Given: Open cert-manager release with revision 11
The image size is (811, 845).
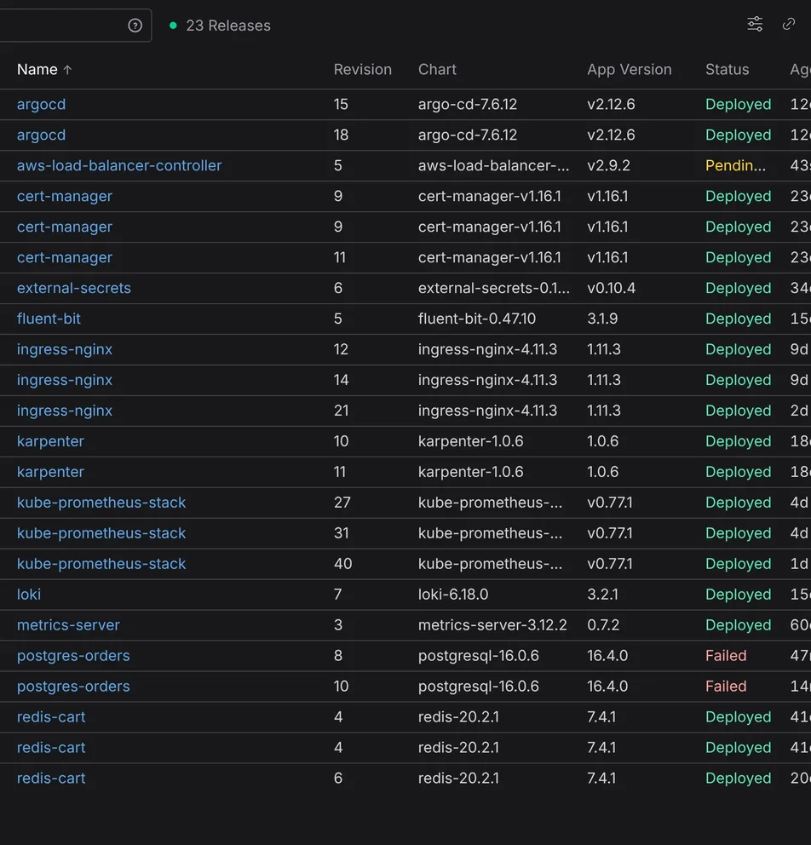Looking at the screenshot, I should pos(65,257).
